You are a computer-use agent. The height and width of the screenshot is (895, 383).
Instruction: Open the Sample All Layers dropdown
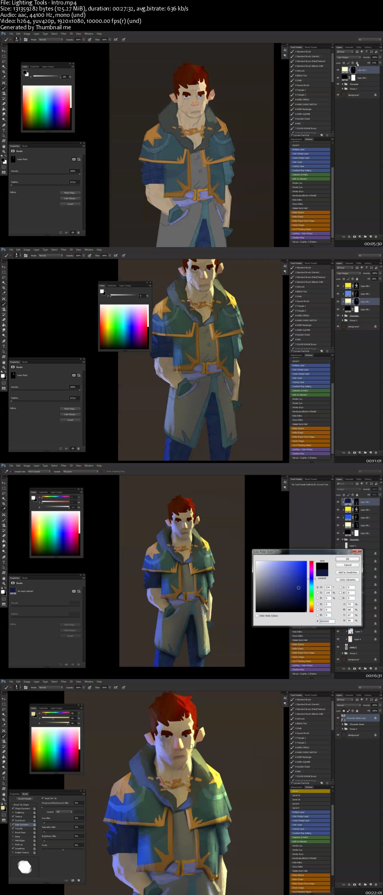pos(81,472)
